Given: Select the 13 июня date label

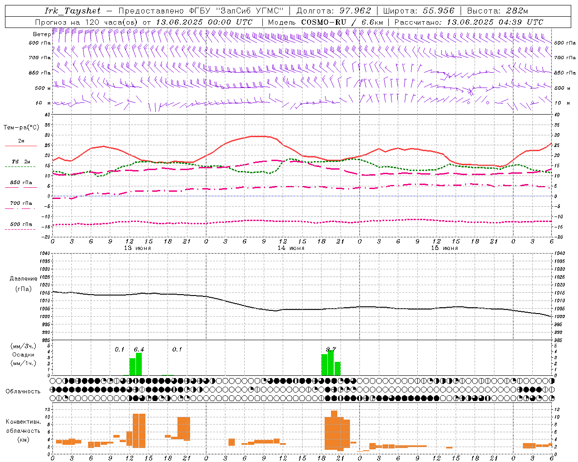Looking at the screenshot, I should (137, 248).
